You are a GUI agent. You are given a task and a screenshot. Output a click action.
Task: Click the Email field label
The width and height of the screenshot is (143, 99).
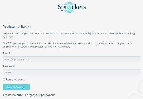pyautogui.click(x=6, y=53)
